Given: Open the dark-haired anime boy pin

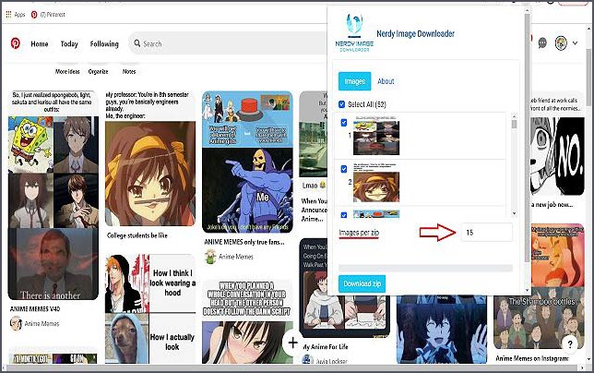Looking at the screenshot, I should point(442,331).
